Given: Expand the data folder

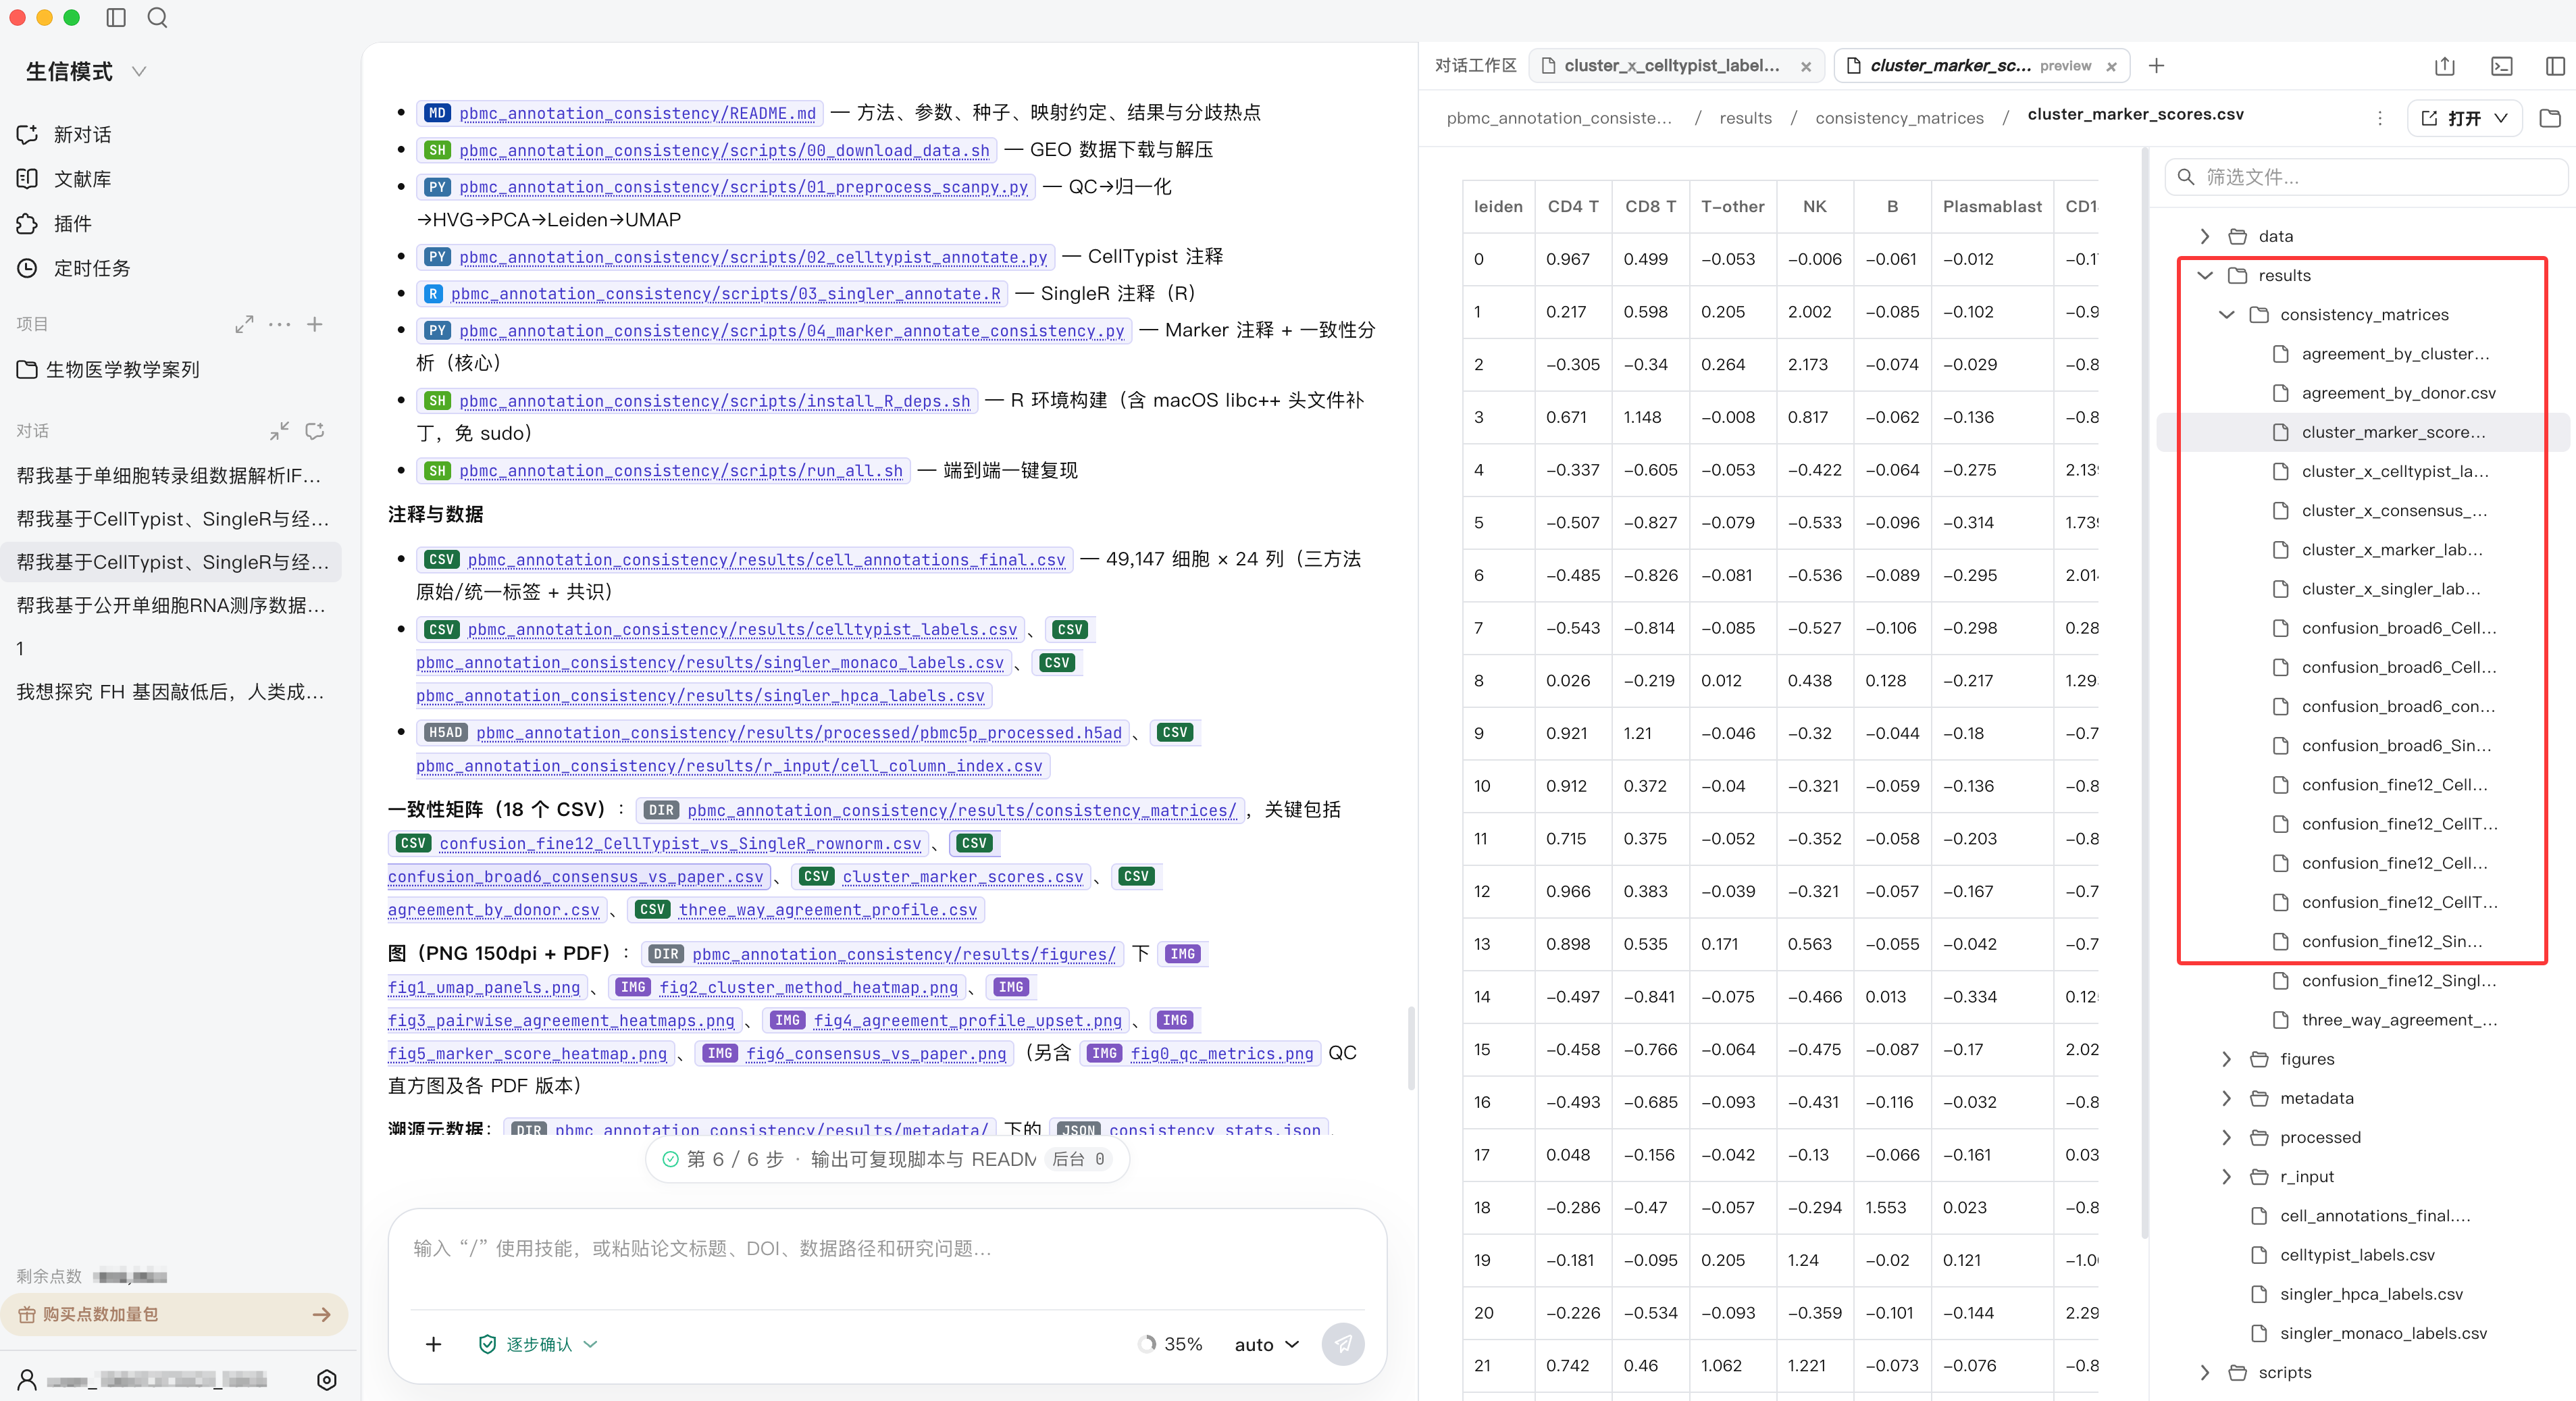Looking at the screenshot, I should point(2204,236).
